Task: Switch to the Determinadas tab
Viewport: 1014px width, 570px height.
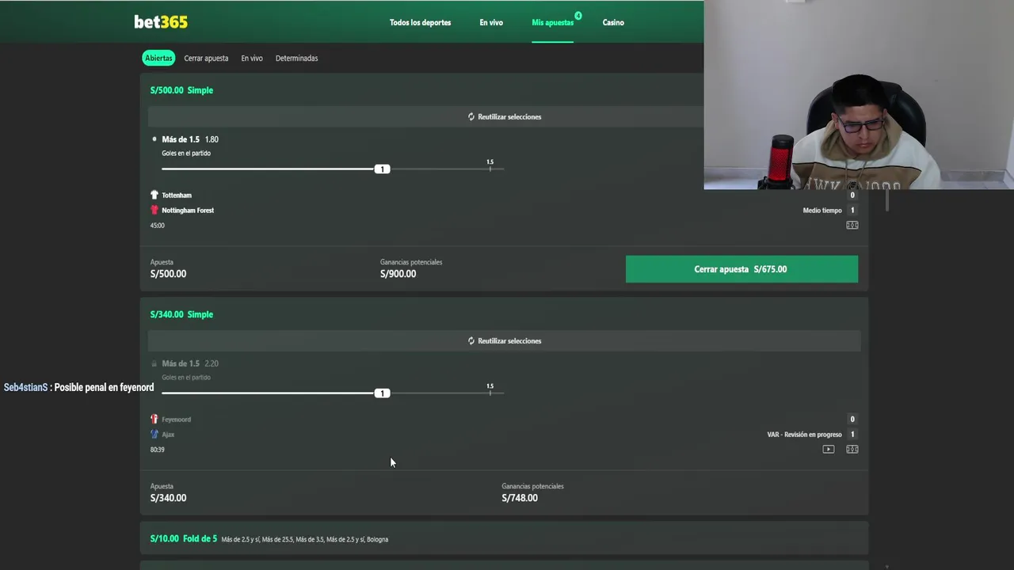Action: click(x=296, y=58)
